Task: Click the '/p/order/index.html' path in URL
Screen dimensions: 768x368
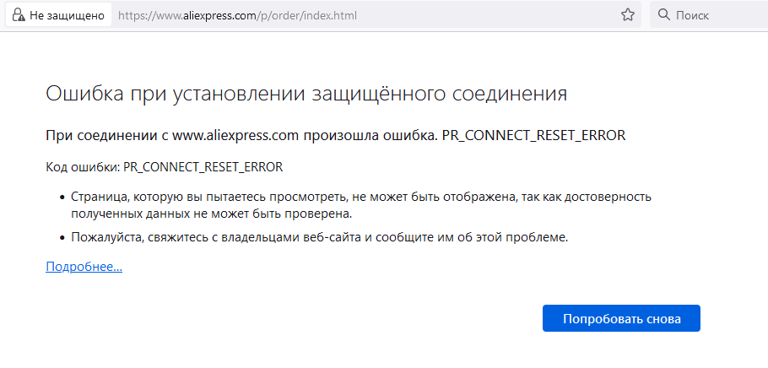Action: [306, 16]
